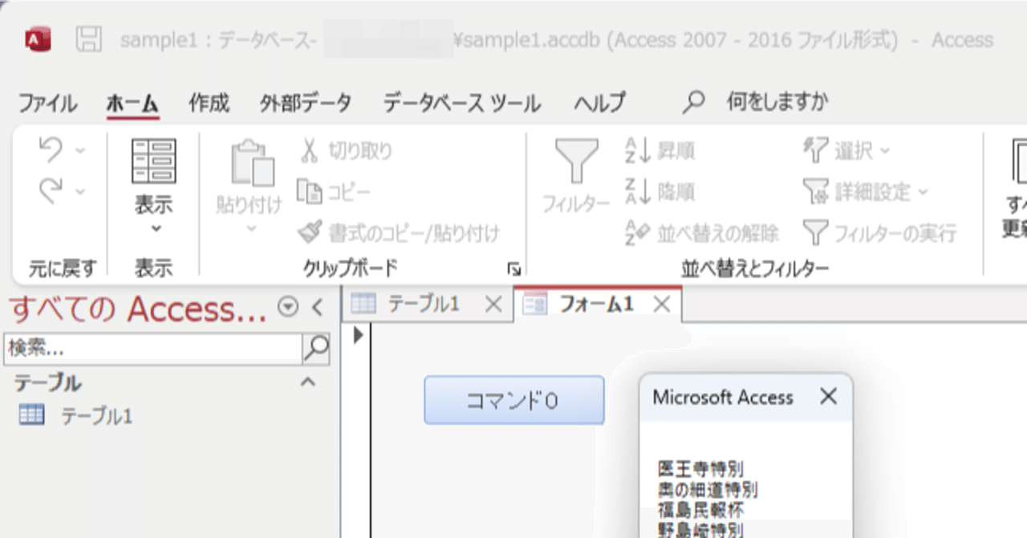The height and width of the screenshot is (538, 1027).
Task: Close the フォーム1 document tab
Action: coord(661,304)
